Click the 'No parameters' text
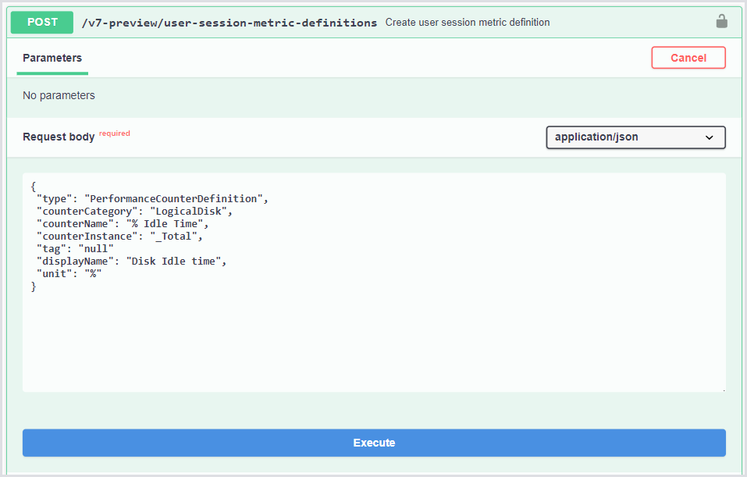The width and height of the screenshot is (747, 477). tap(59, 96)
